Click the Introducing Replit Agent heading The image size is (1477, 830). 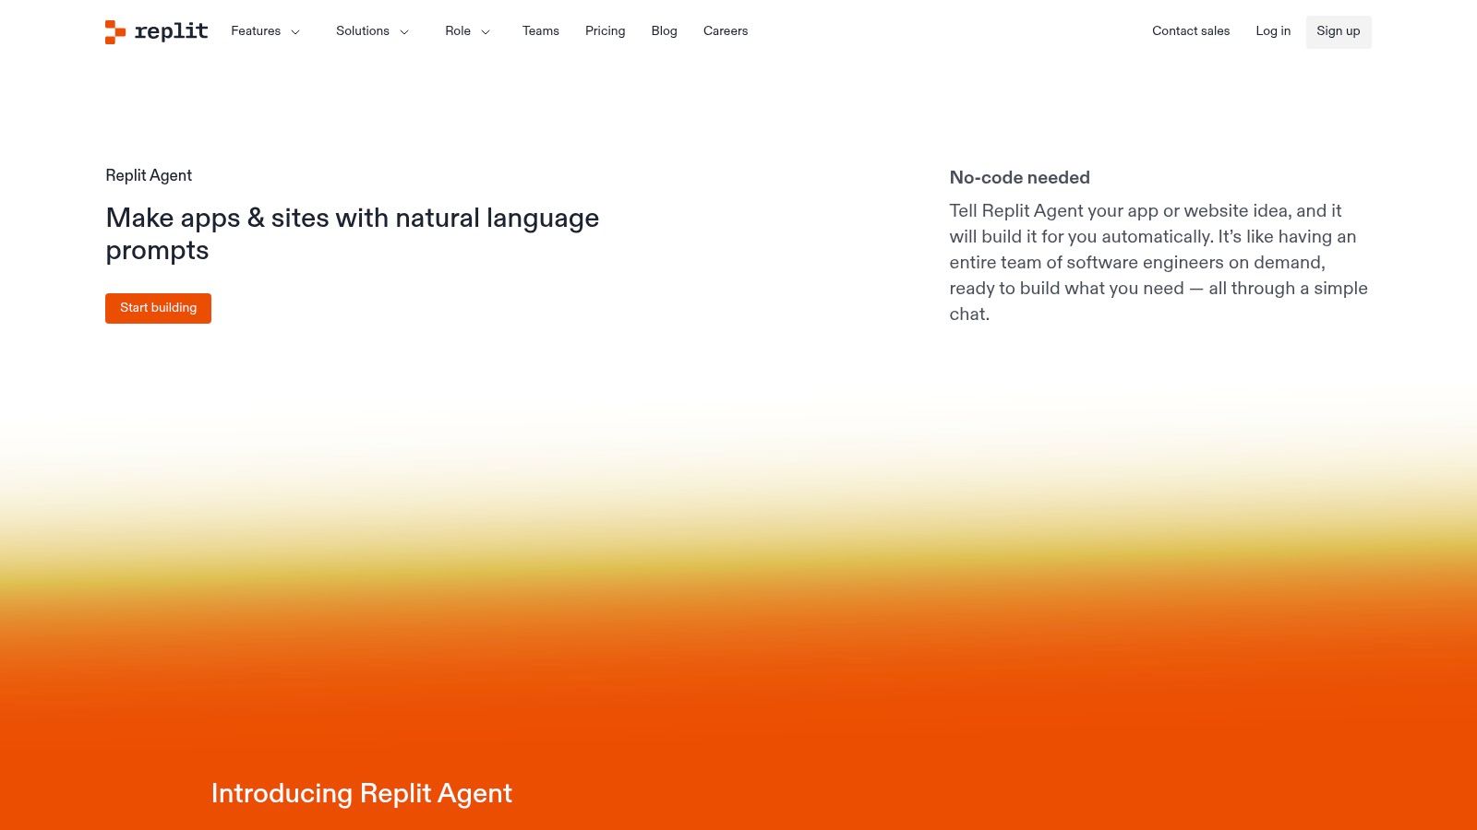tap(362, 793)
